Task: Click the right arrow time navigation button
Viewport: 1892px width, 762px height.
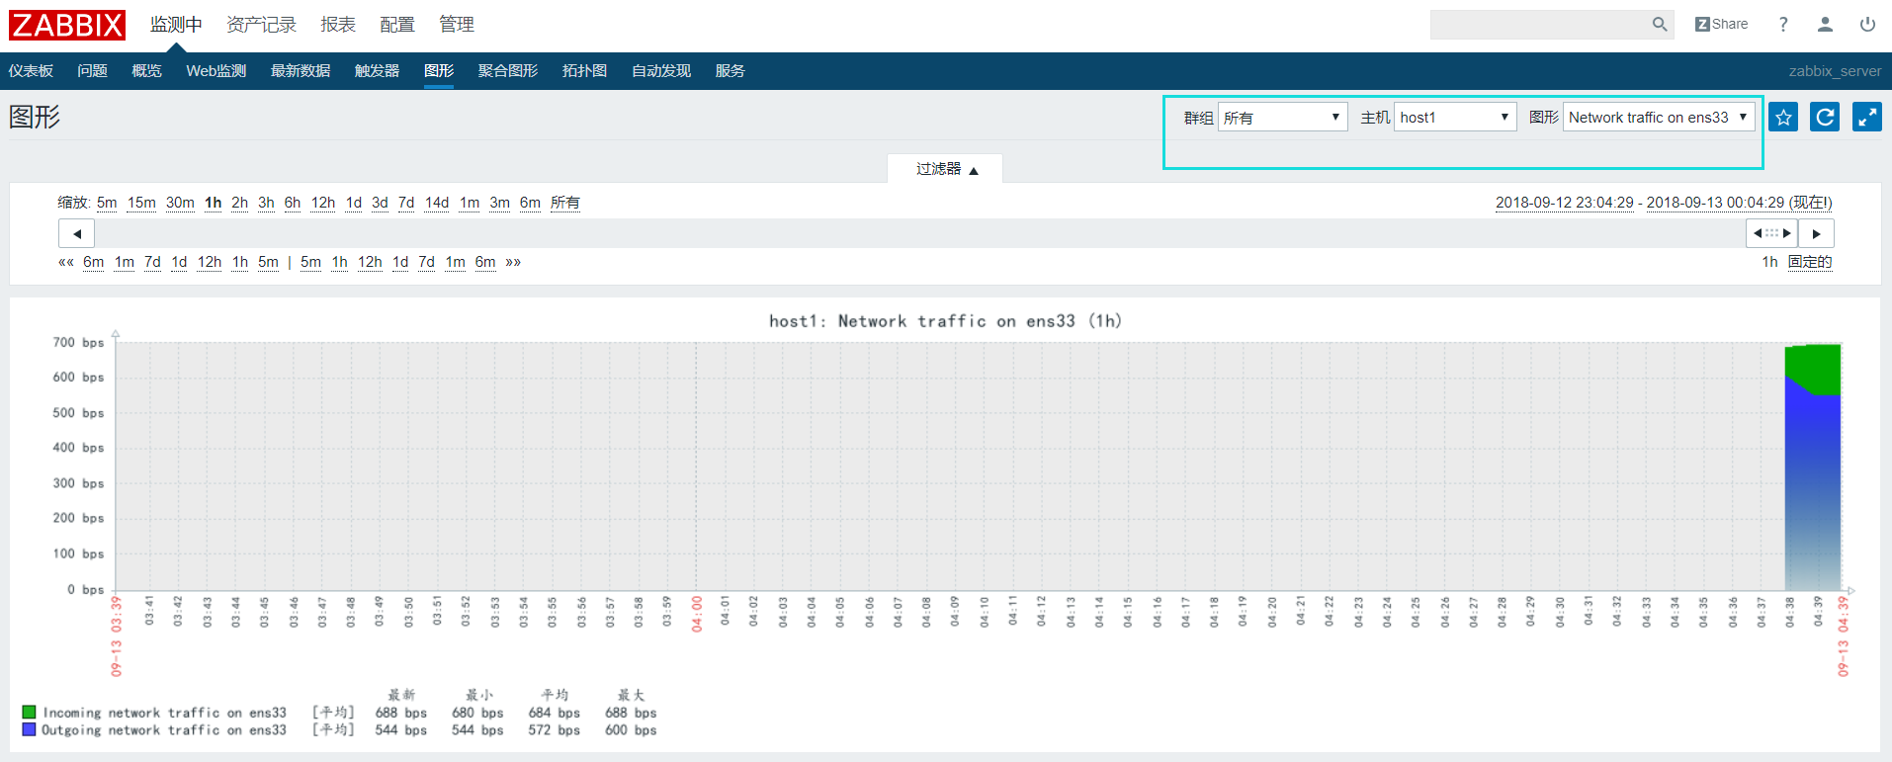Action: coord(1816,234)
